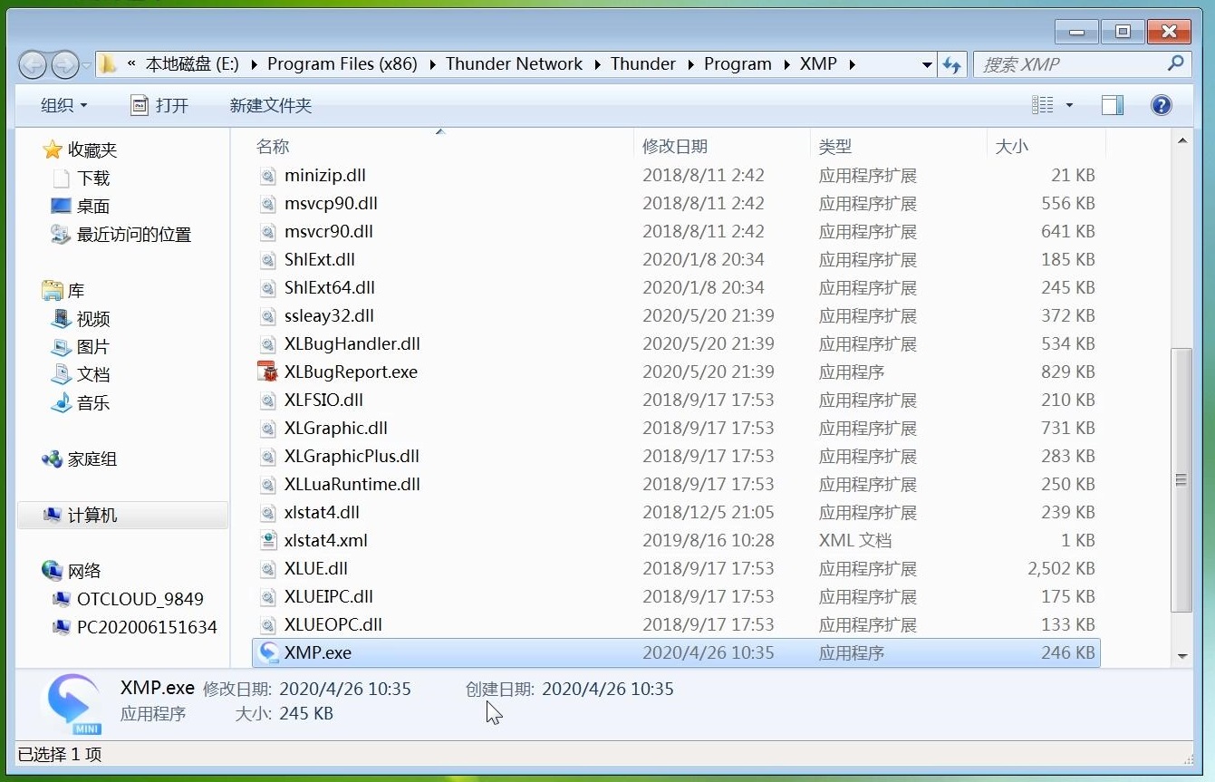Screen dimensions: 1215x782
Task: Select the minizip.dll file icon
Action: point(268,176)
